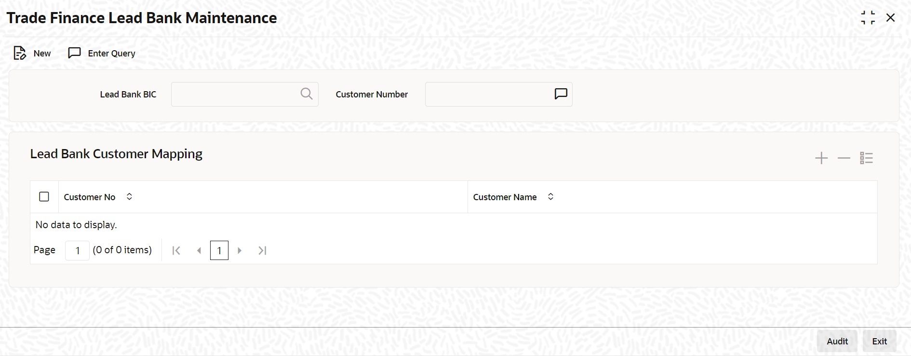Toggle the select-all rows checkbox
Image resolution: width=911 pixels, height=356 pixels.
[44, 197]
